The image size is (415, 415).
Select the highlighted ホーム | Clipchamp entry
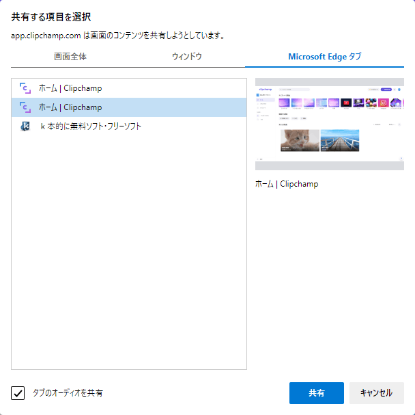click(129, 107)
